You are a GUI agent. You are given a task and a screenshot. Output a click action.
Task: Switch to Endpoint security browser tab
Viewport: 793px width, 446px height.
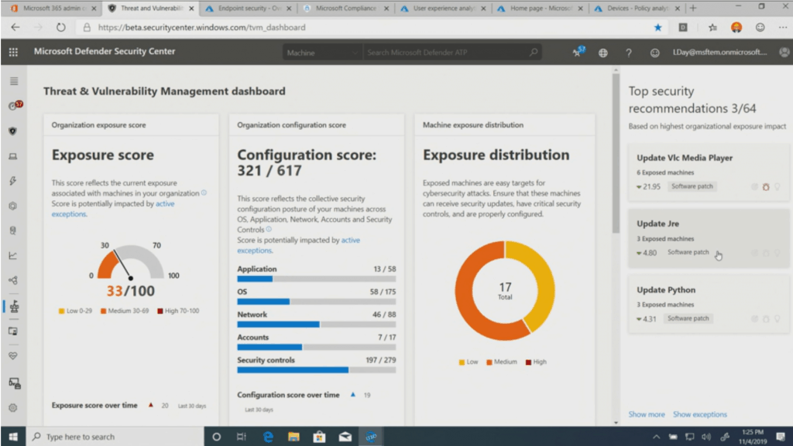(x=249, y=9)
